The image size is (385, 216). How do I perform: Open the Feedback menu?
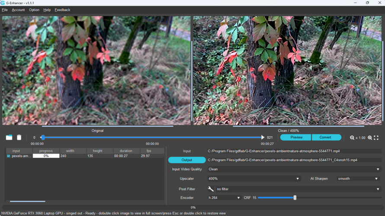(62, 10)
